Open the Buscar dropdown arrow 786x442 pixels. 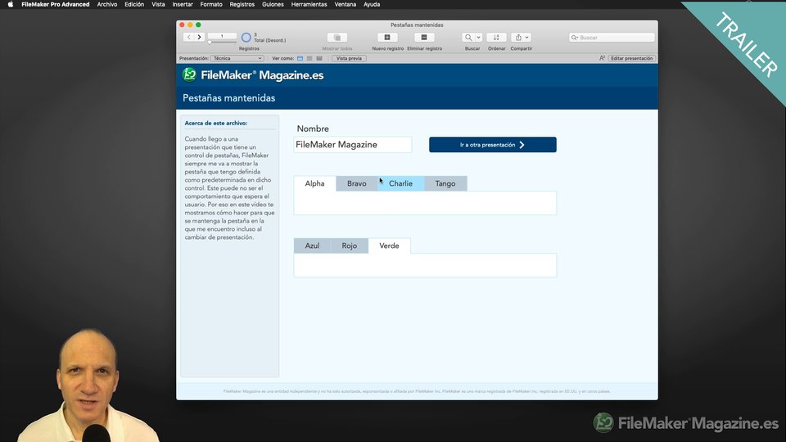(x=478, y=38)
